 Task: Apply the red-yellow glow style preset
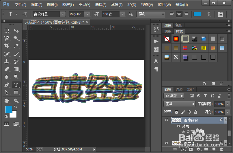[176, 39]
